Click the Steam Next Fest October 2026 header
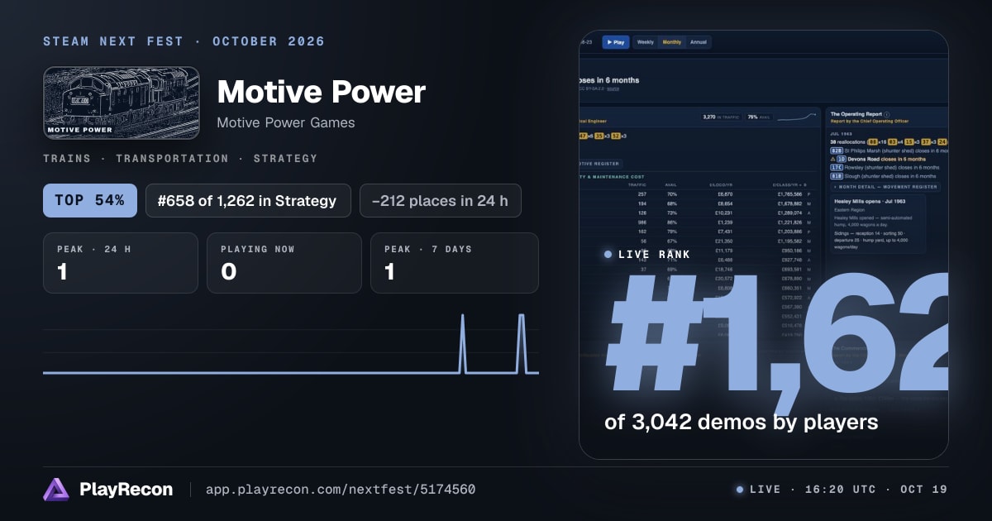Screen dimensions: 992x521 click(x=184, y=41)
